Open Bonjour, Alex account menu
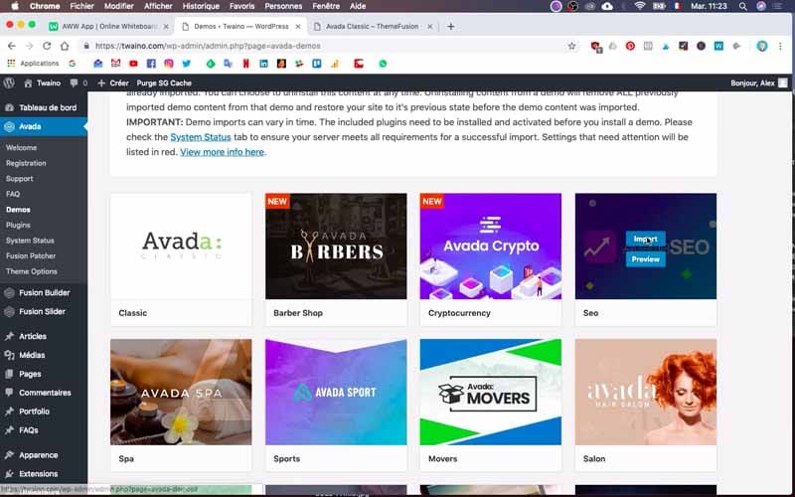Screen dimensions: 795x497 click(x=759, y=83)
